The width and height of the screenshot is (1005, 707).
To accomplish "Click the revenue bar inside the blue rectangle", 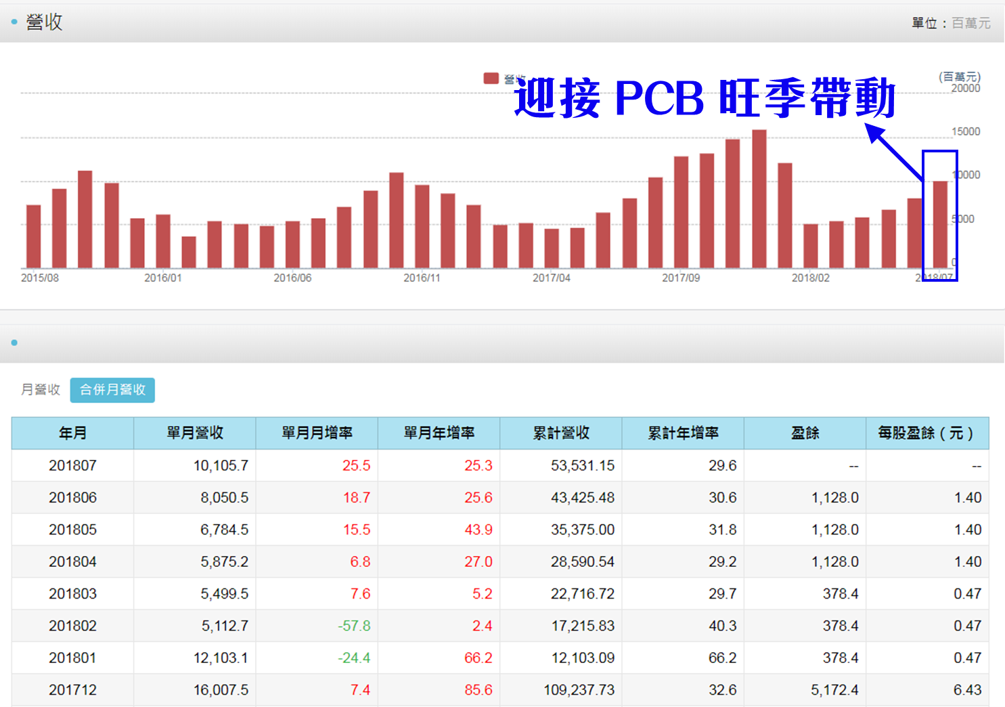I will pos(939,223).
